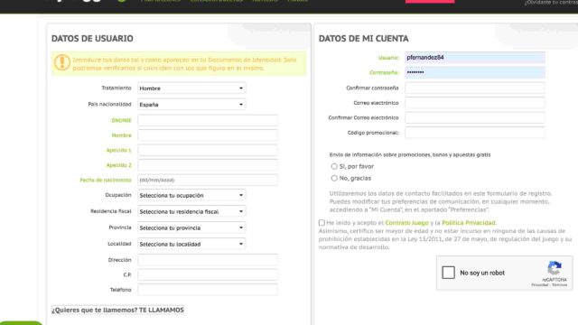
Task: Click the Apellido 1 input box
Action: (x=208, y=150)
